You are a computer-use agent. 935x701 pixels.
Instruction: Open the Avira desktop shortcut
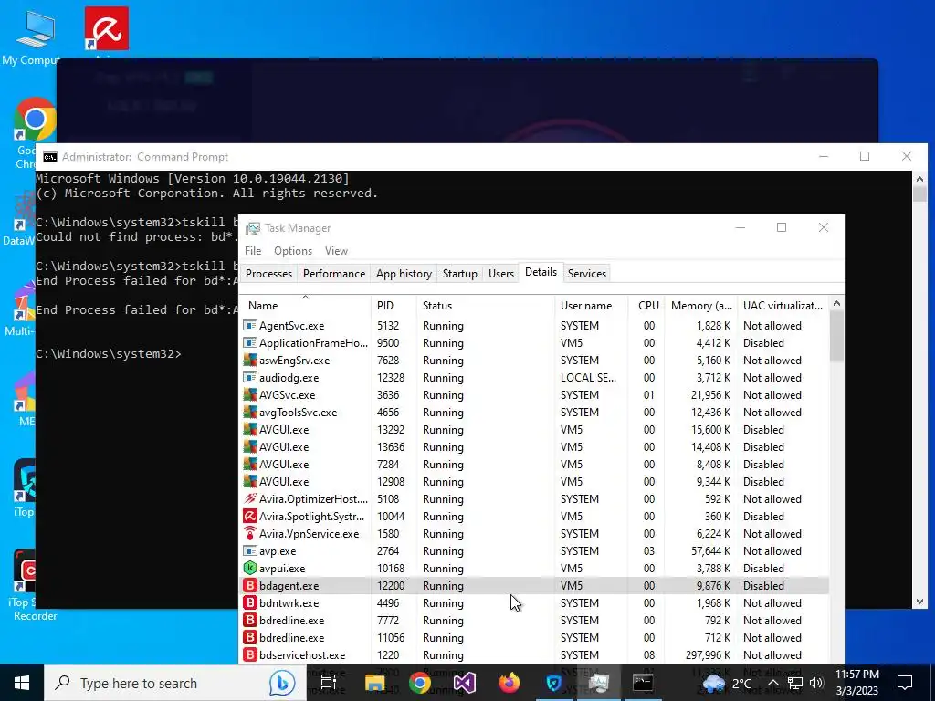click(107, 28)
